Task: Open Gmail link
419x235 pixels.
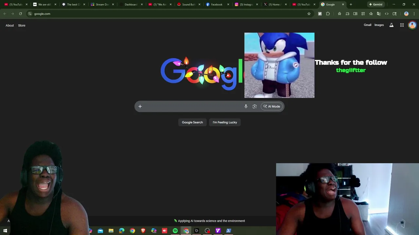Action: coord(368,25)
